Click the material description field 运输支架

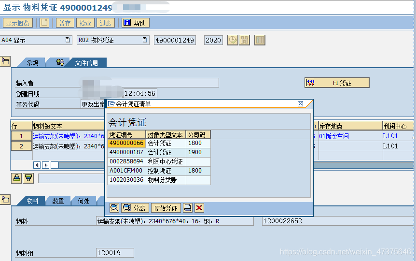pyautogui.click(x=175, y=221)
